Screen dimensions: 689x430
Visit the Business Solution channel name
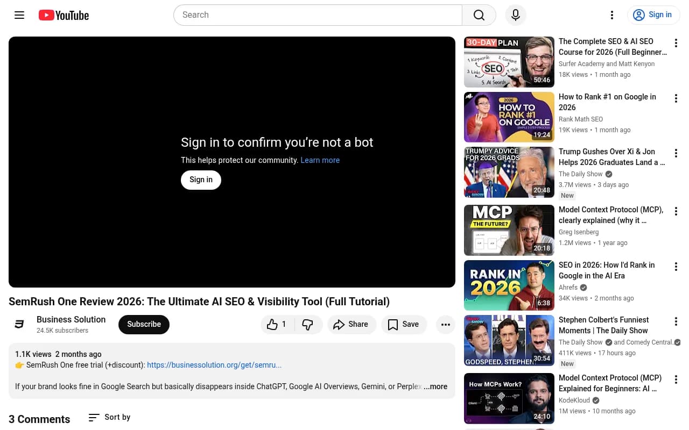(71, 319)
